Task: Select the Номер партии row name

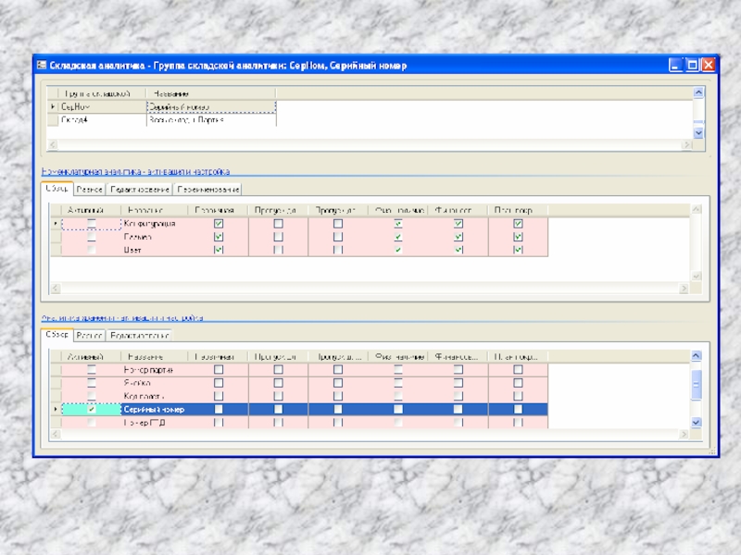Action: 148,369
